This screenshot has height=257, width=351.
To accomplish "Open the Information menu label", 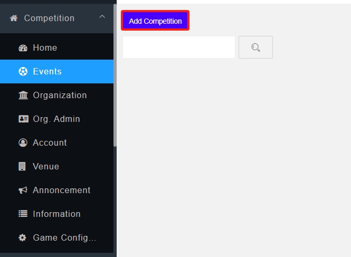I will click(56, 214).
